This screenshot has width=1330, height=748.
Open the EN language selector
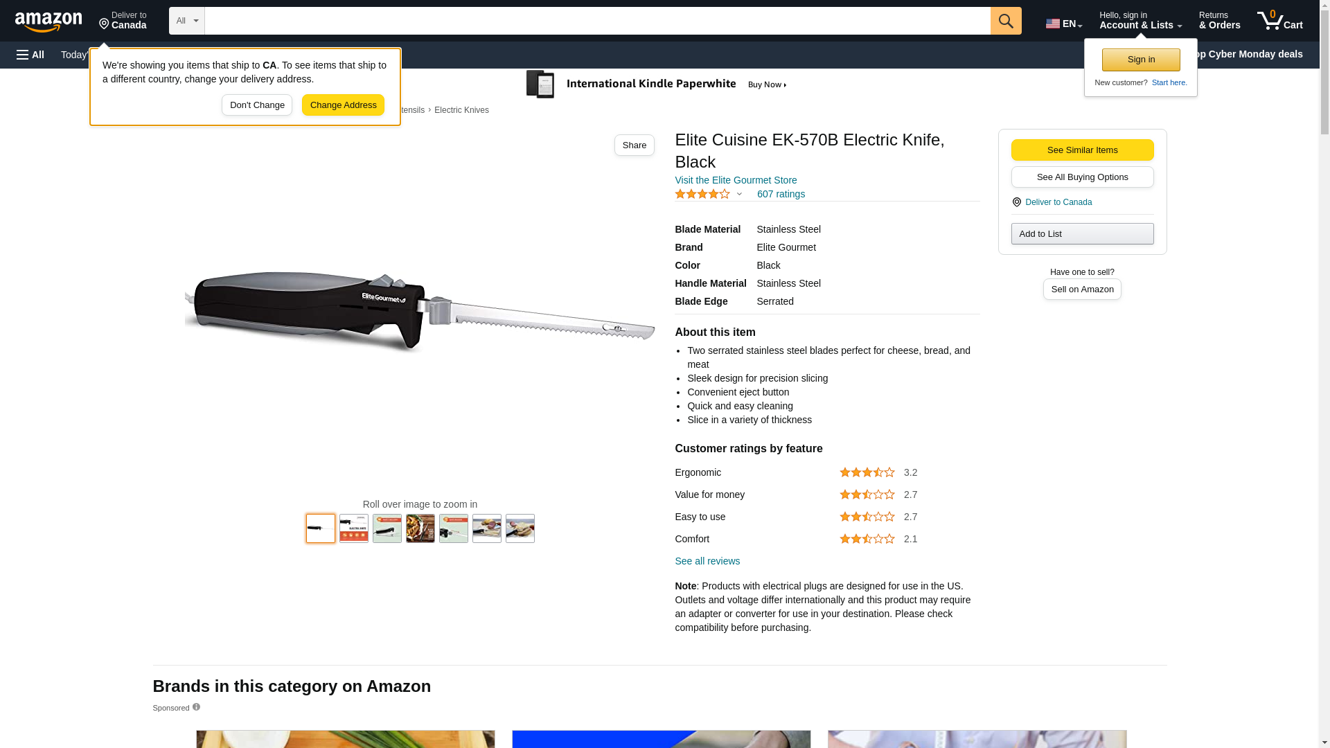(1064, 24)
